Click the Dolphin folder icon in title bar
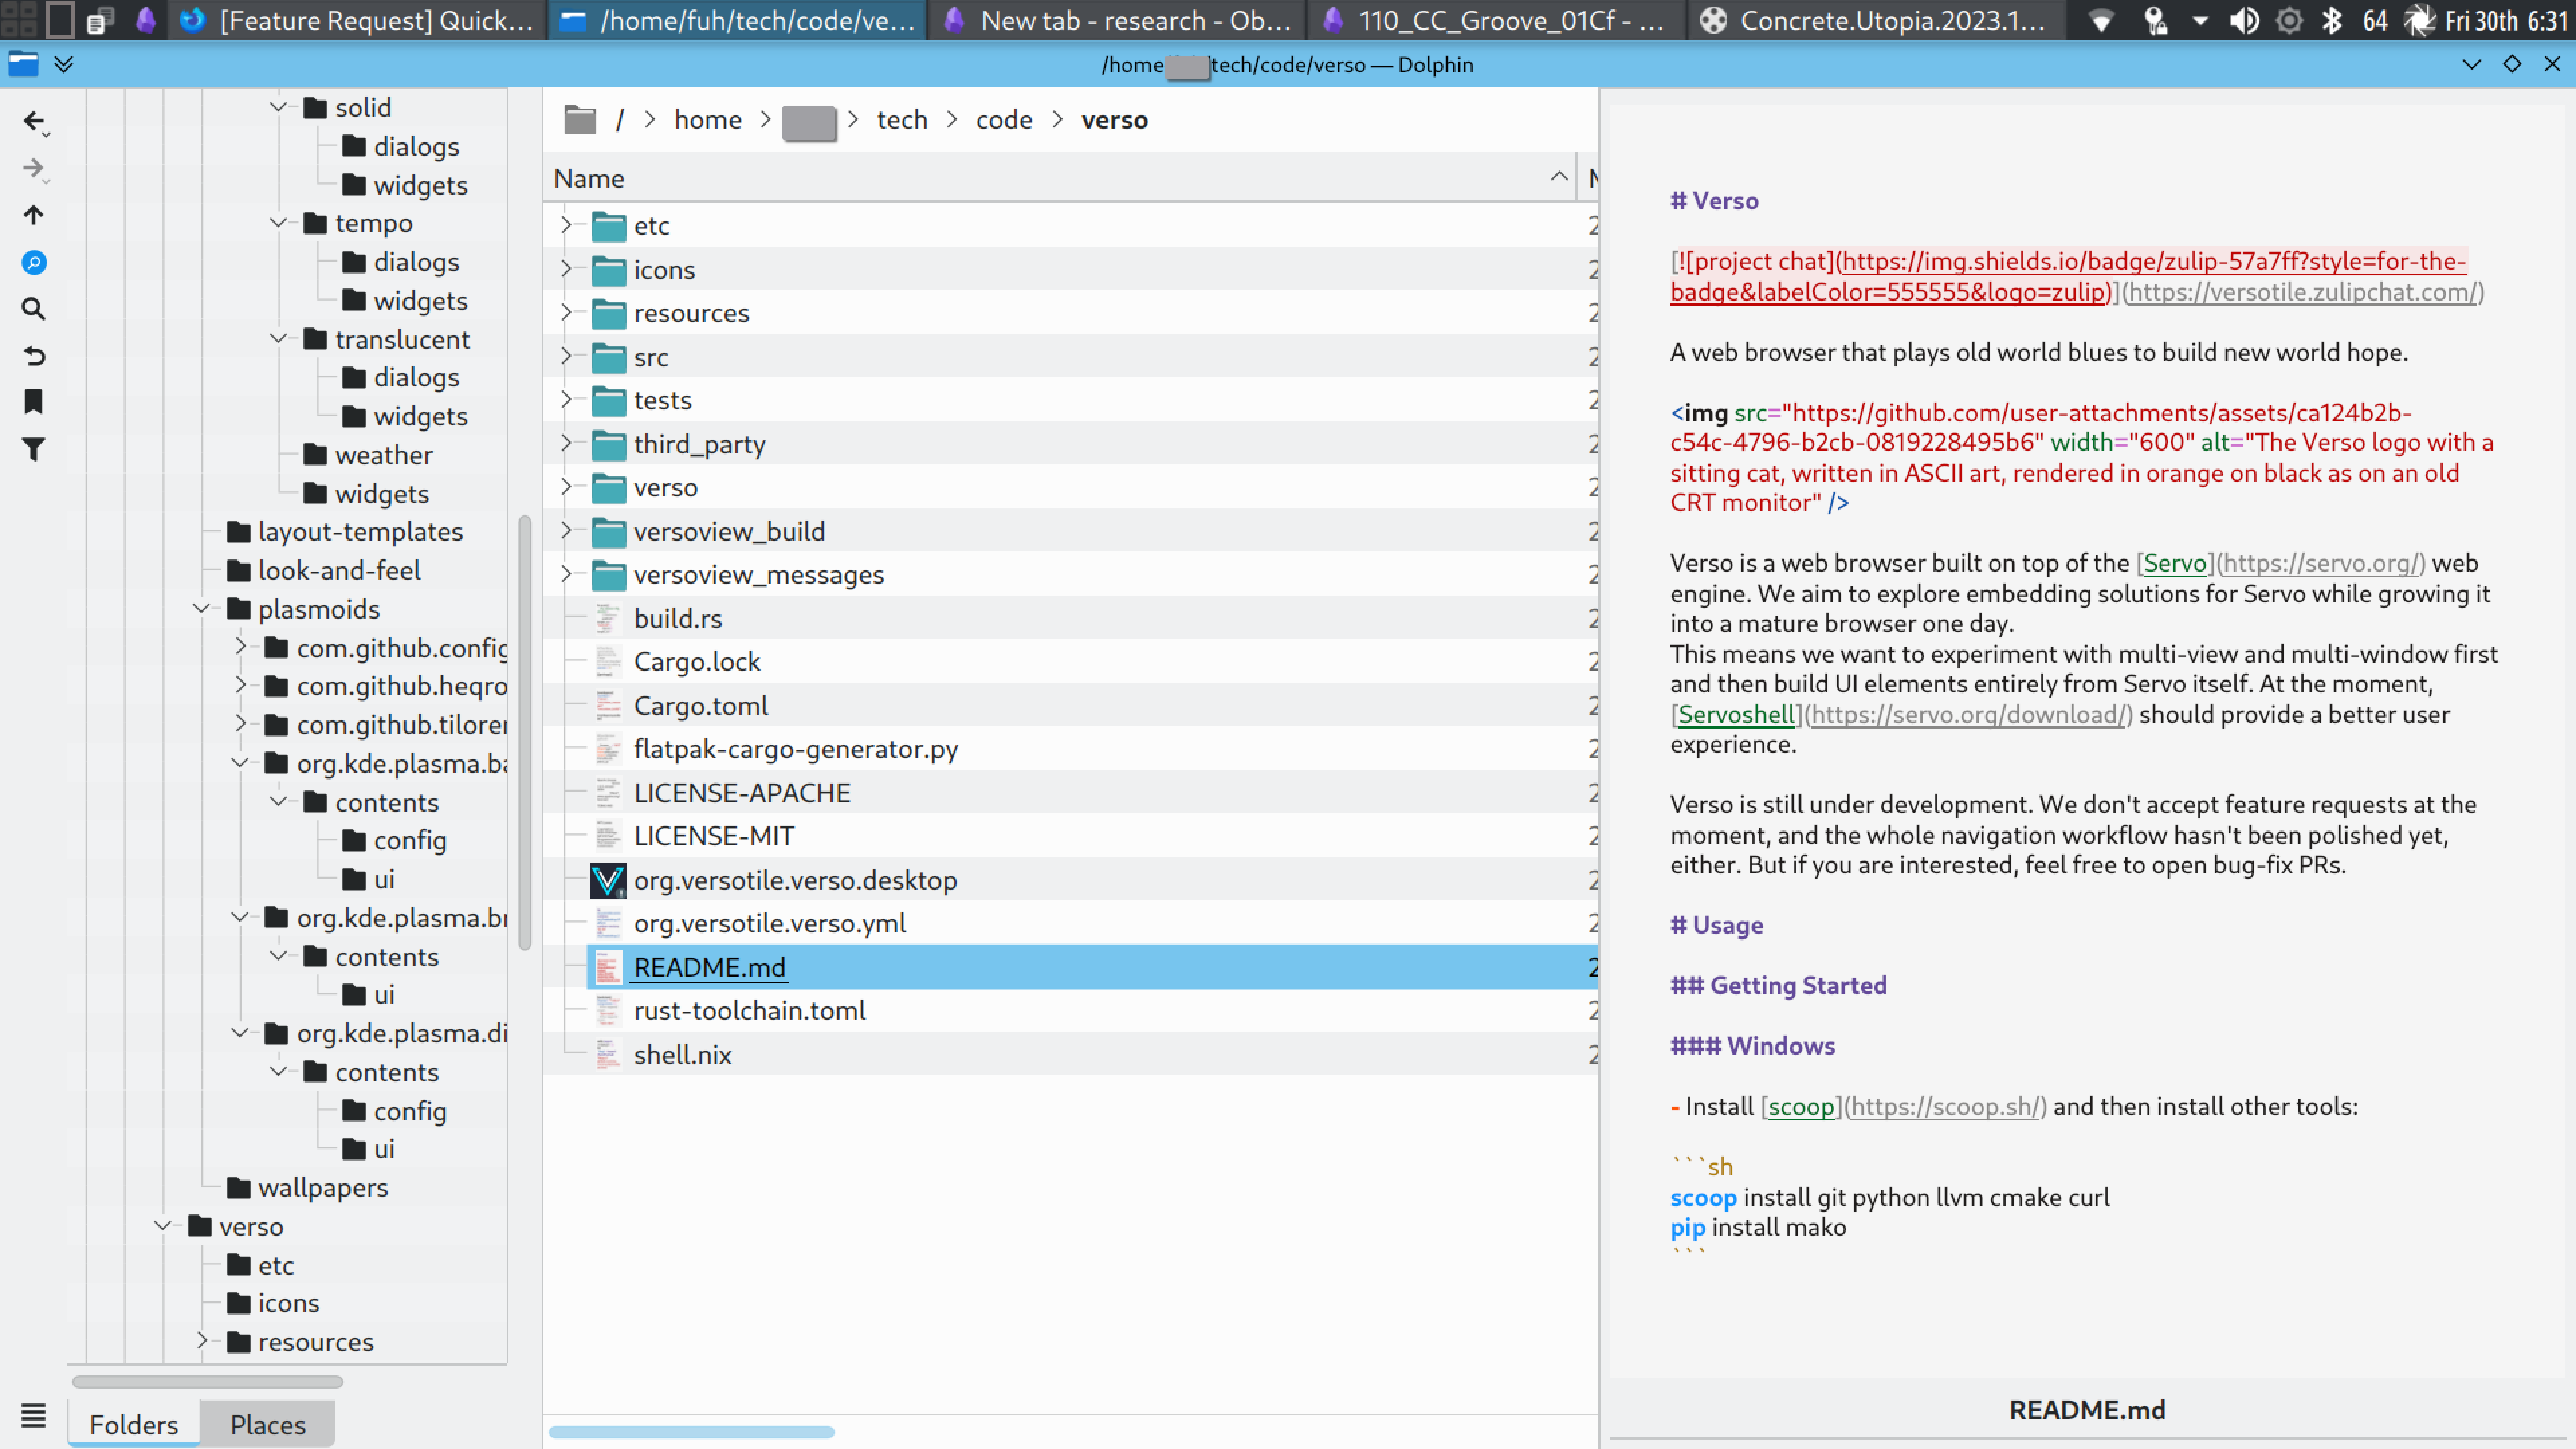The height and width of the screenshot is (1449, 2576). point(23,64)
